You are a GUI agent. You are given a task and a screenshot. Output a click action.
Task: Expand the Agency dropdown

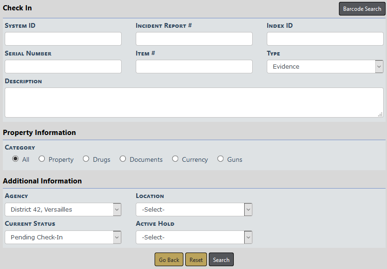coord(63,209)
